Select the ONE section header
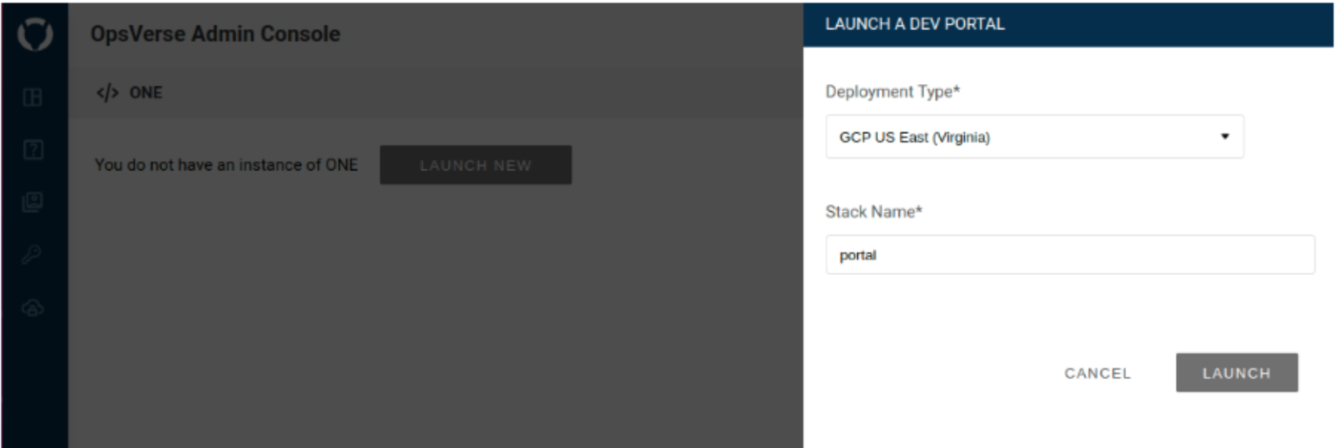 [x=145, y=93]
